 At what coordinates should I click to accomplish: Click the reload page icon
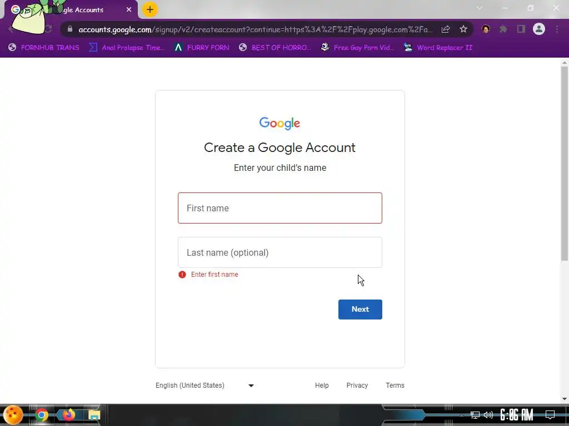point(48,29)
